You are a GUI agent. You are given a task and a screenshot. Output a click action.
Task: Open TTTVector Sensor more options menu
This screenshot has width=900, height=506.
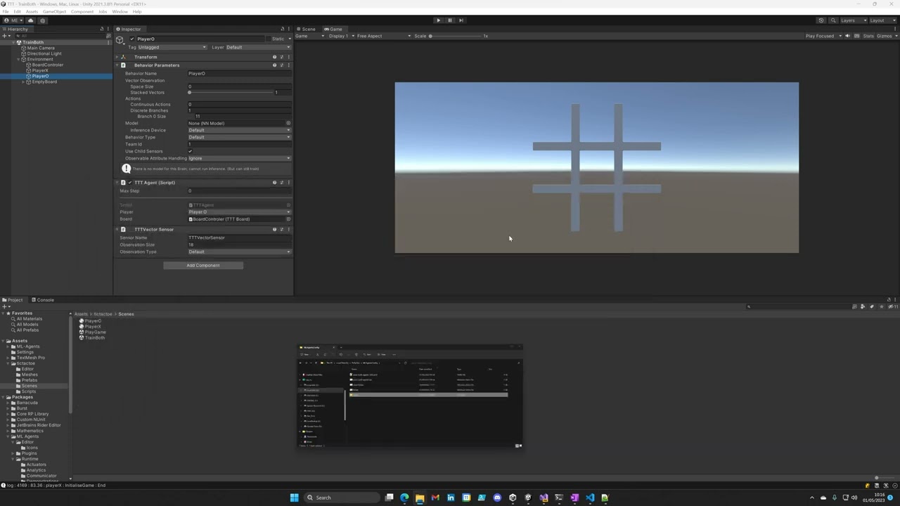point(288,230)
